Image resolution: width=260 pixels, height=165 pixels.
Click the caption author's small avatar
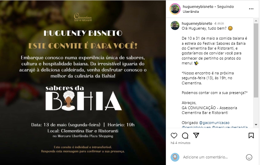(x=175, y=25)
